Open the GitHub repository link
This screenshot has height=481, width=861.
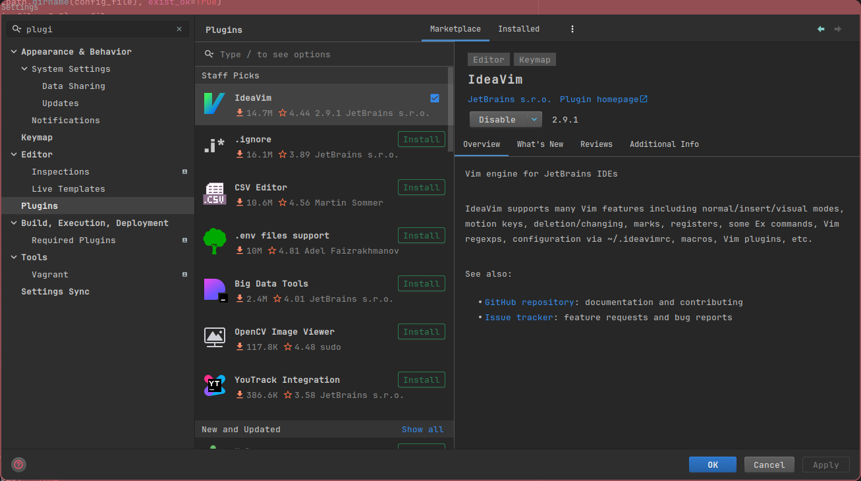[530, 302]
